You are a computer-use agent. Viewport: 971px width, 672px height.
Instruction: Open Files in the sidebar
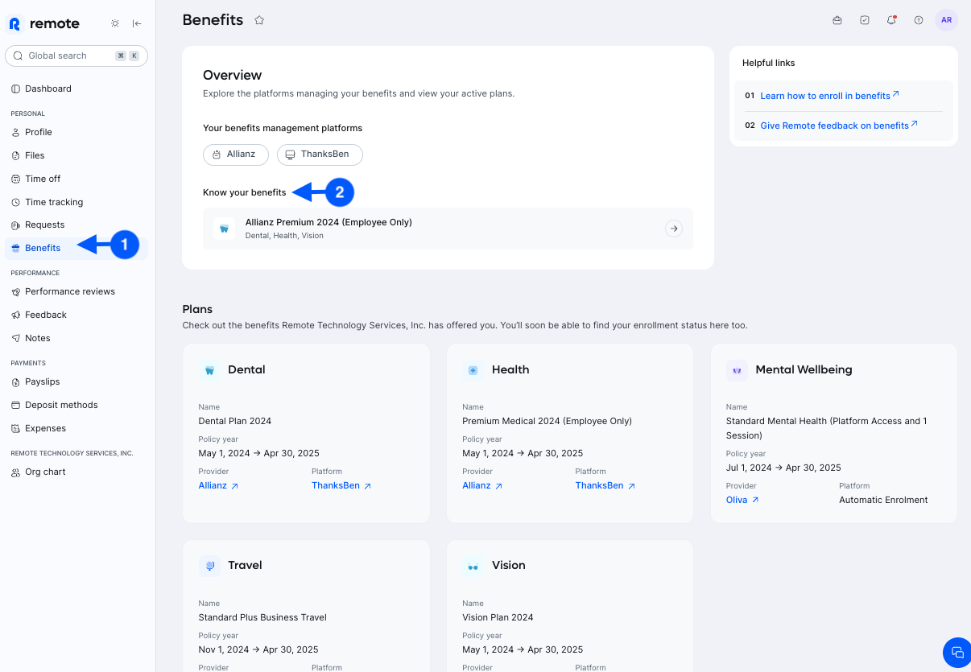click(x=76, y=155)
